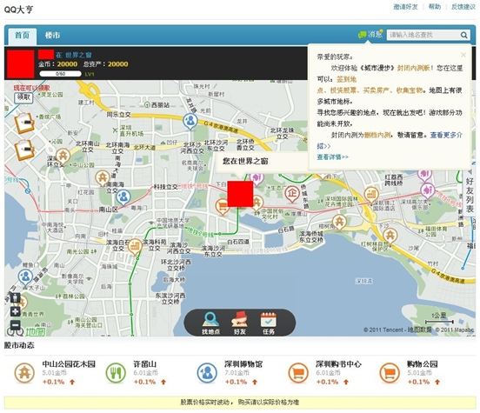The width and height of the screenshot is (480, 413).
Task: Click the 领取 claim button
Action: click(x=23, y=97)
